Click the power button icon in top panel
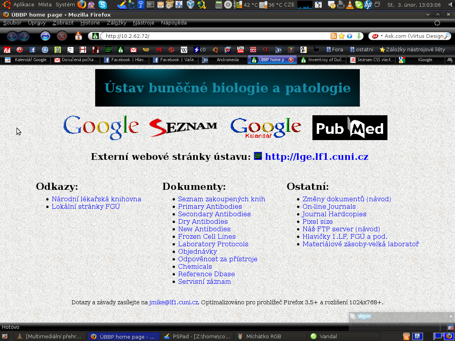The width and height of the screenshot is (455, 341). 228,5
